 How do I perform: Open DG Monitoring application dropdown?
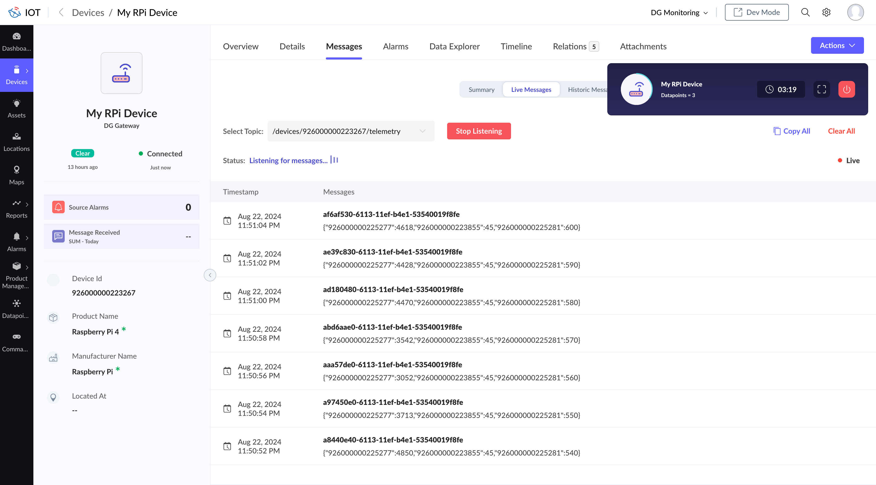[679, 13]
